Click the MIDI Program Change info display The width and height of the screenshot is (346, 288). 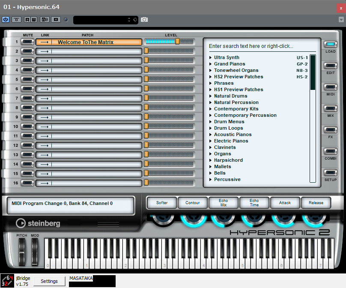(x=71, y=205)
